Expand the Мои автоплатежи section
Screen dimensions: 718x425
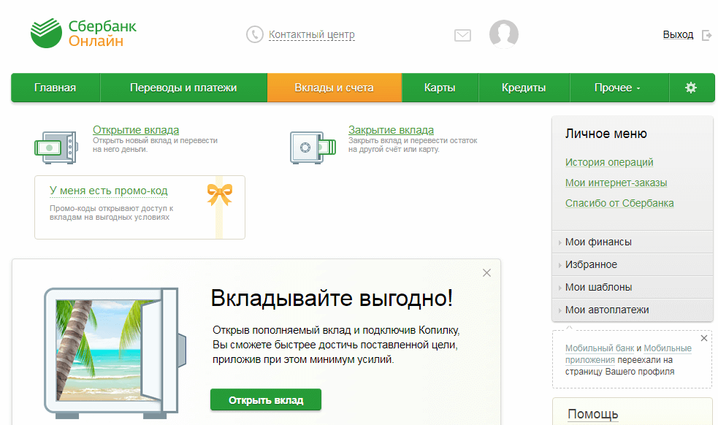coord(606,310)
